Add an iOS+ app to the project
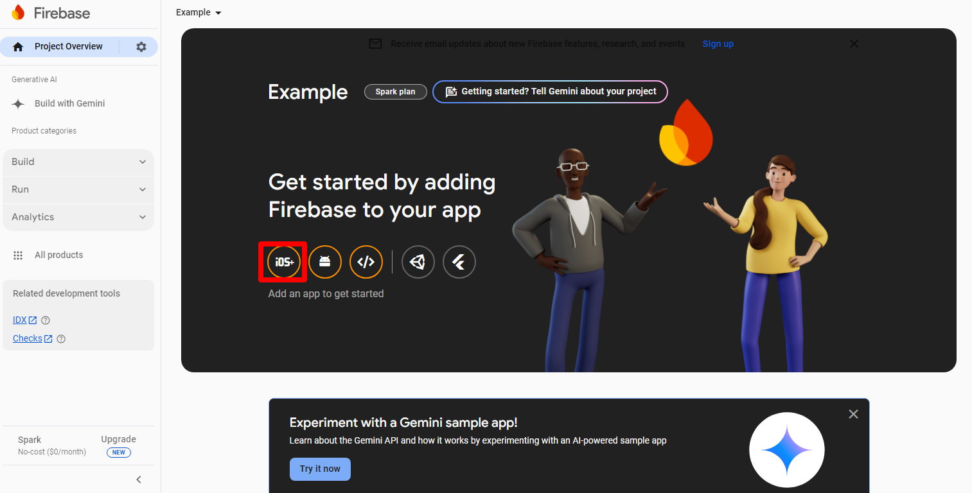Image resolution: width=972 pixels, height=493 pixels. 284,262
